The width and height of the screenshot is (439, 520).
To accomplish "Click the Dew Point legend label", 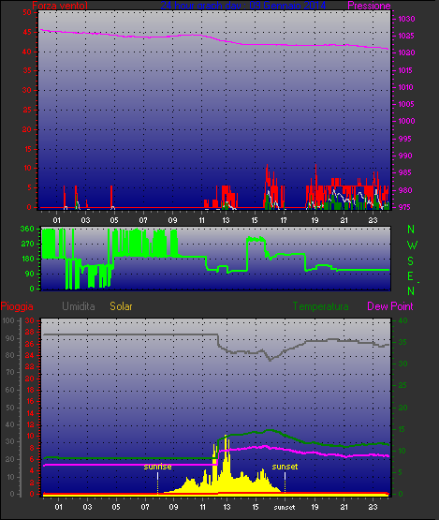I will [x=390, y=306].
